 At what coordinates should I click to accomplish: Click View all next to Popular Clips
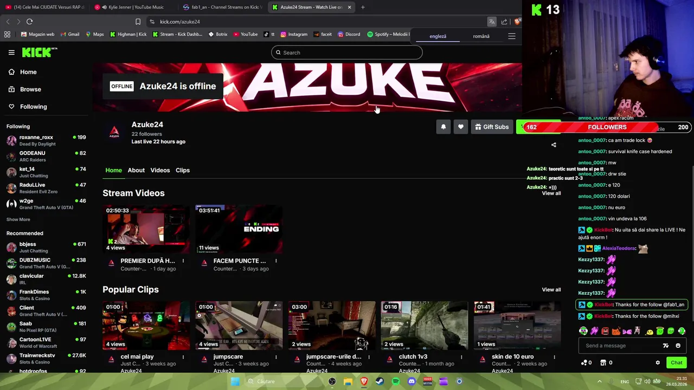[551, 290]
